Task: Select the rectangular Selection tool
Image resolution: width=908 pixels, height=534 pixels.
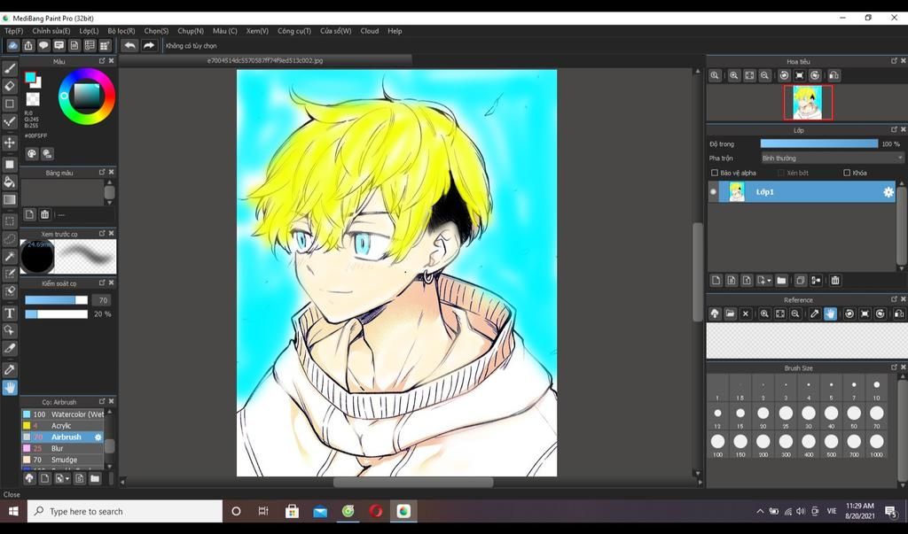Action: [x=10, y=221]
